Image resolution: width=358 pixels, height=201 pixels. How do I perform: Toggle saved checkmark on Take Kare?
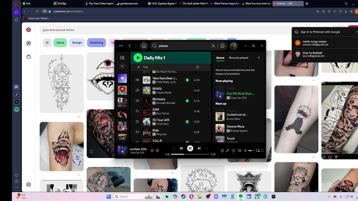pos(187,80)
